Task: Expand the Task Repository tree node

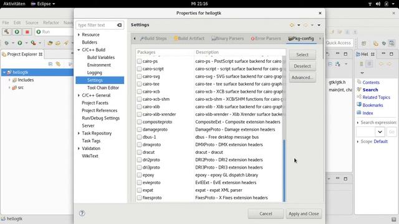Action: (79, 133)
